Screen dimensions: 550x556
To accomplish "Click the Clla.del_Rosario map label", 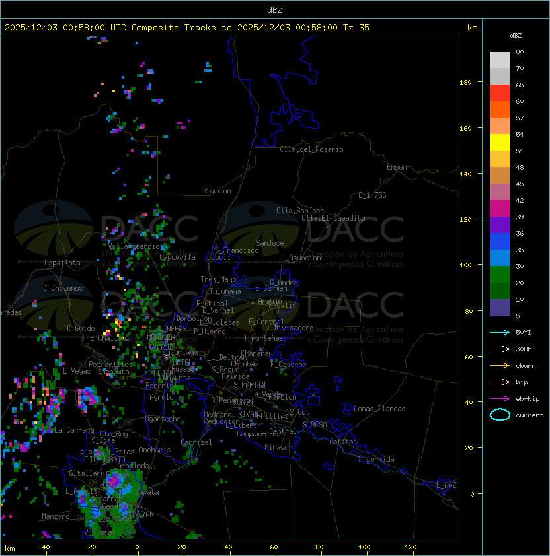I will coord(311,149).
